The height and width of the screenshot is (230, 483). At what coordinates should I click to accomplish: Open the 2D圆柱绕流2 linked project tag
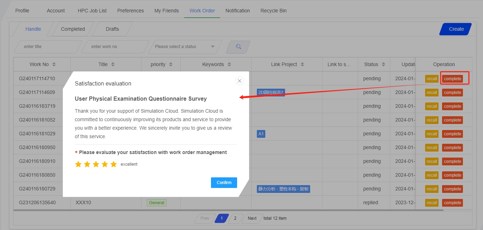271,93
